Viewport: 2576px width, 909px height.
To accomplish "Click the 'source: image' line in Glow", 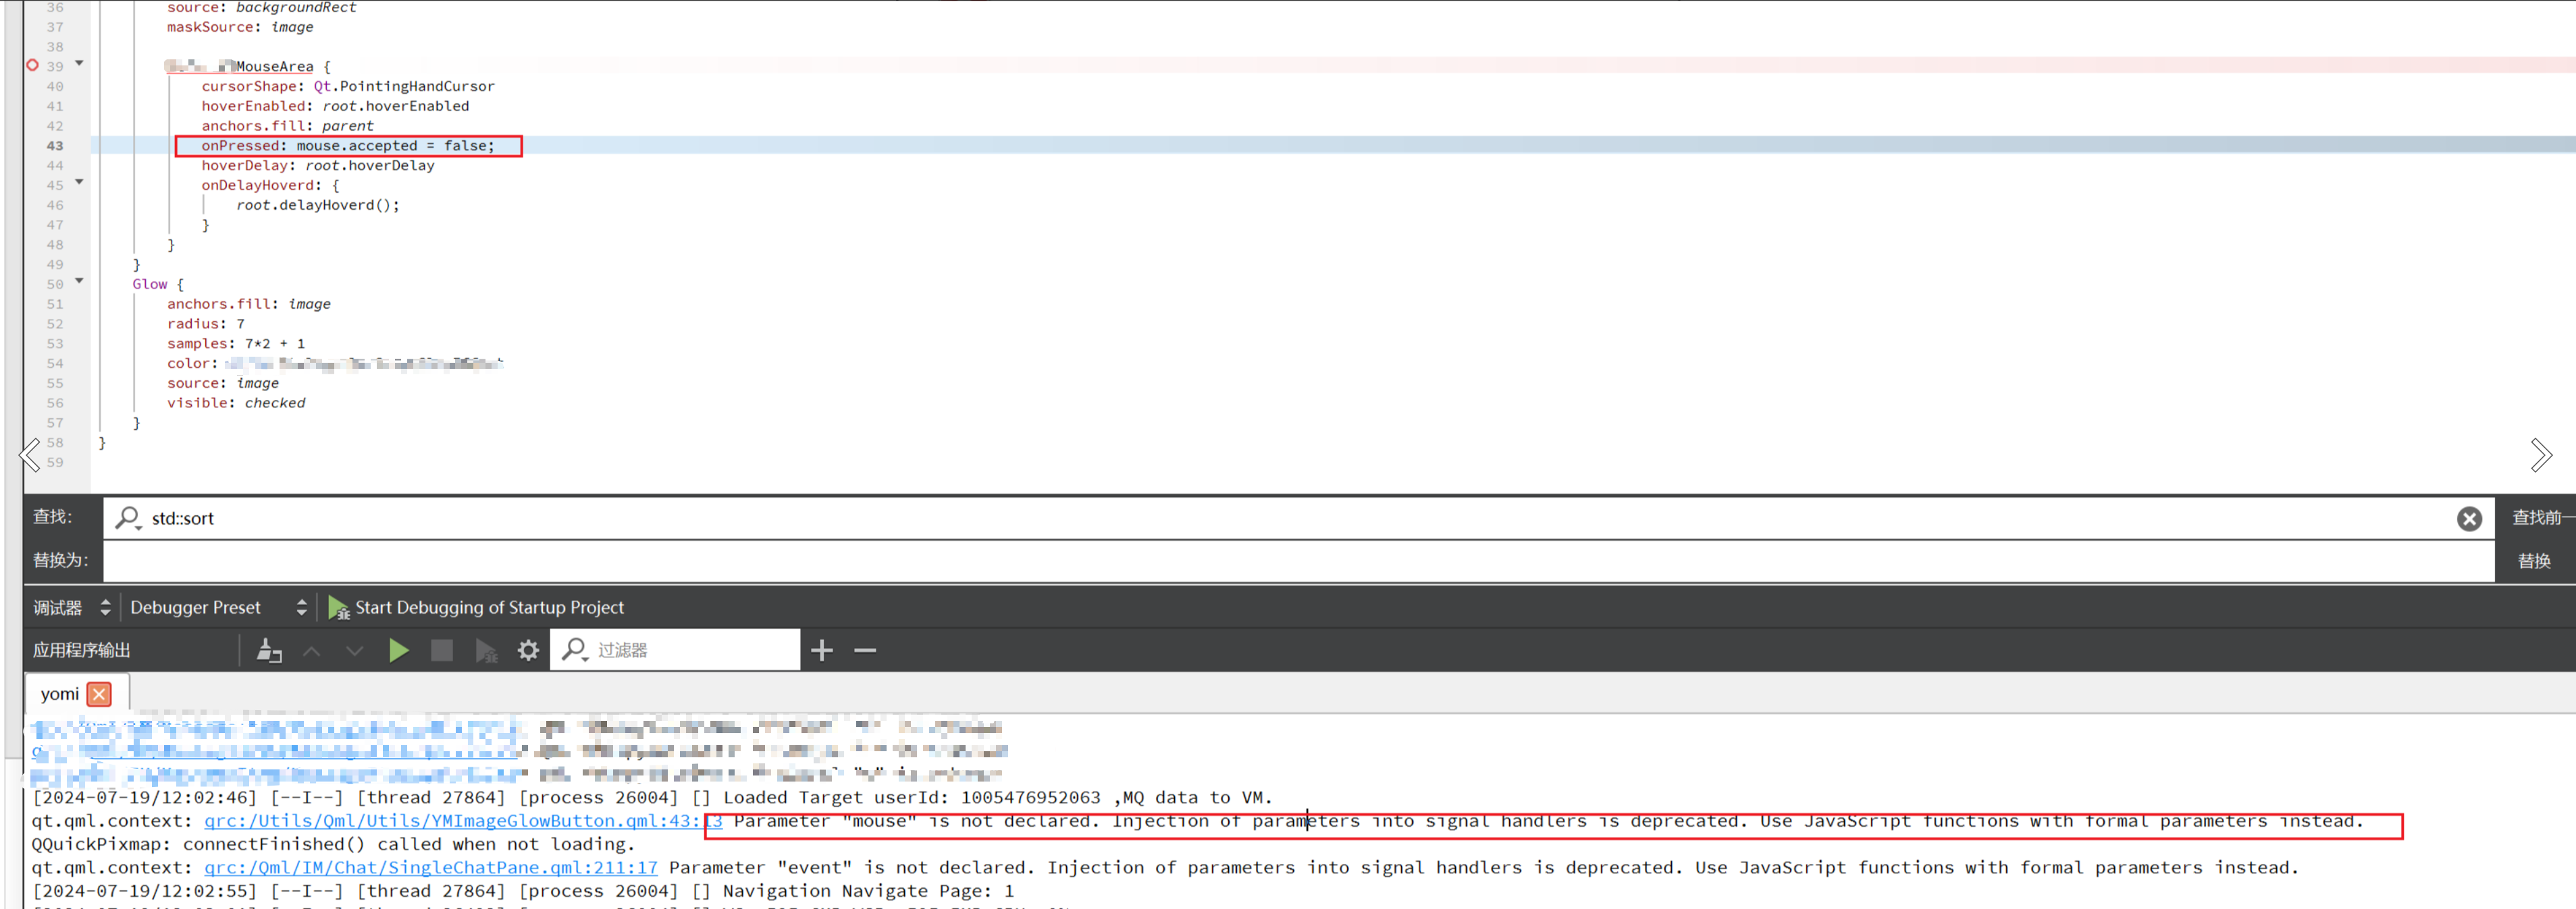I will coord(223,384).
